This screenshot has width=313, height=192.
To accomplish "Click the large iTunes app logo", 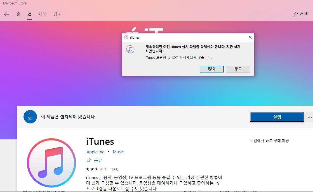I will (51, 163).
